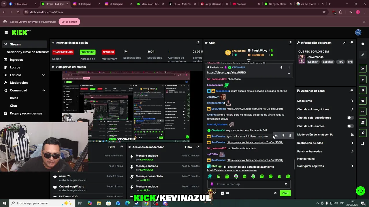Screen dimensions: 369x207
Task: Pin the hovered SaulDereks !goku message
Action: 283,136
